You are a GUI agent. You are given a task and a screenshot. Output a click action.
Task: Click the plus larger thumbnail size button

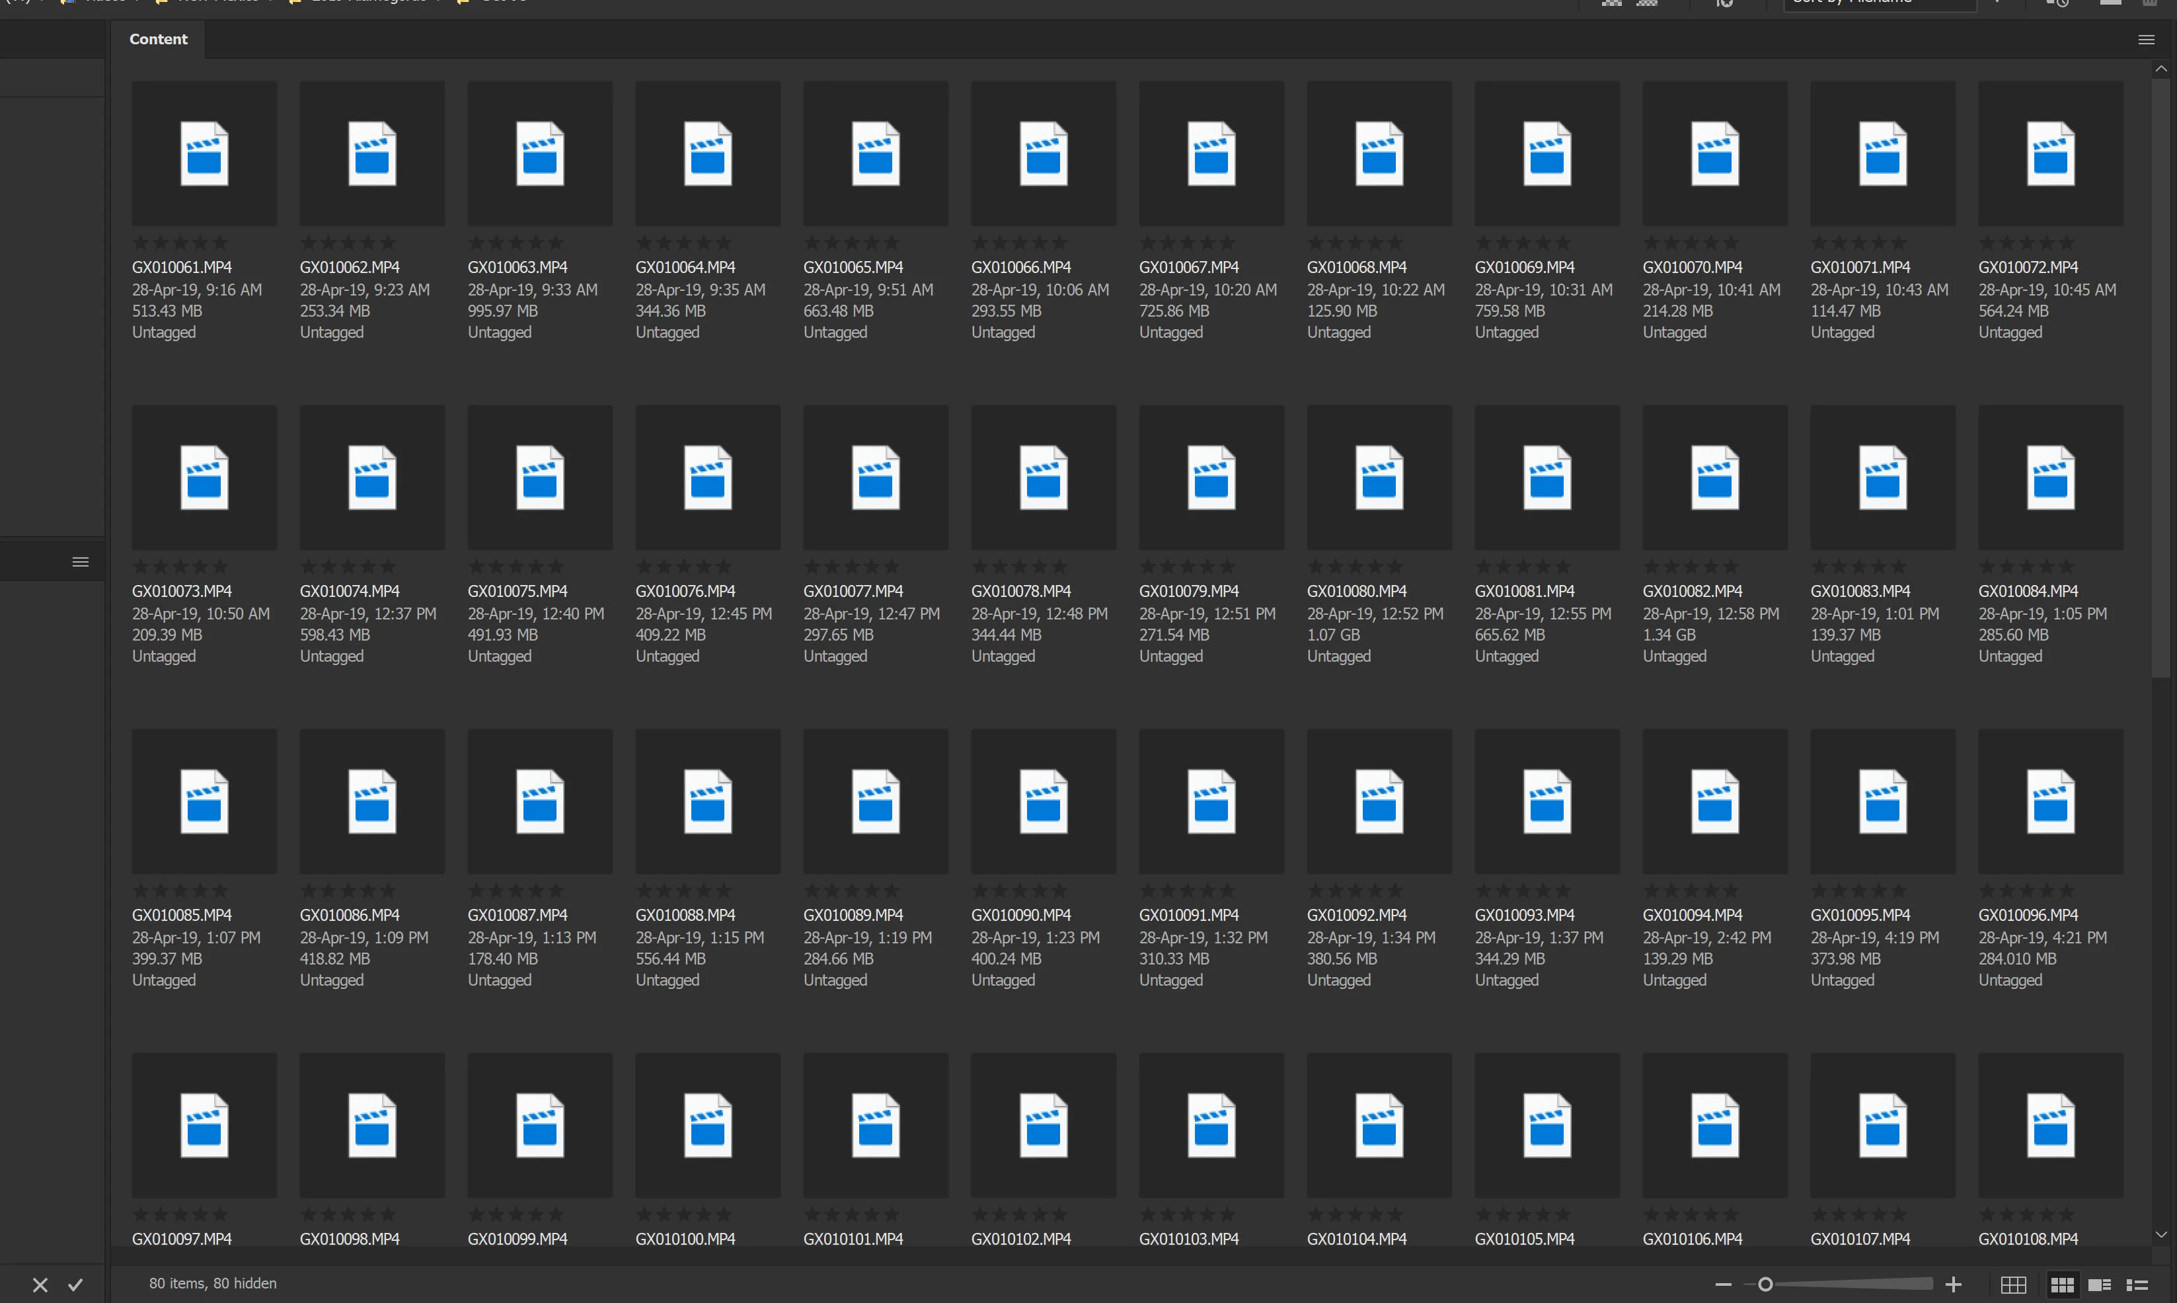pos(1953,1284)
